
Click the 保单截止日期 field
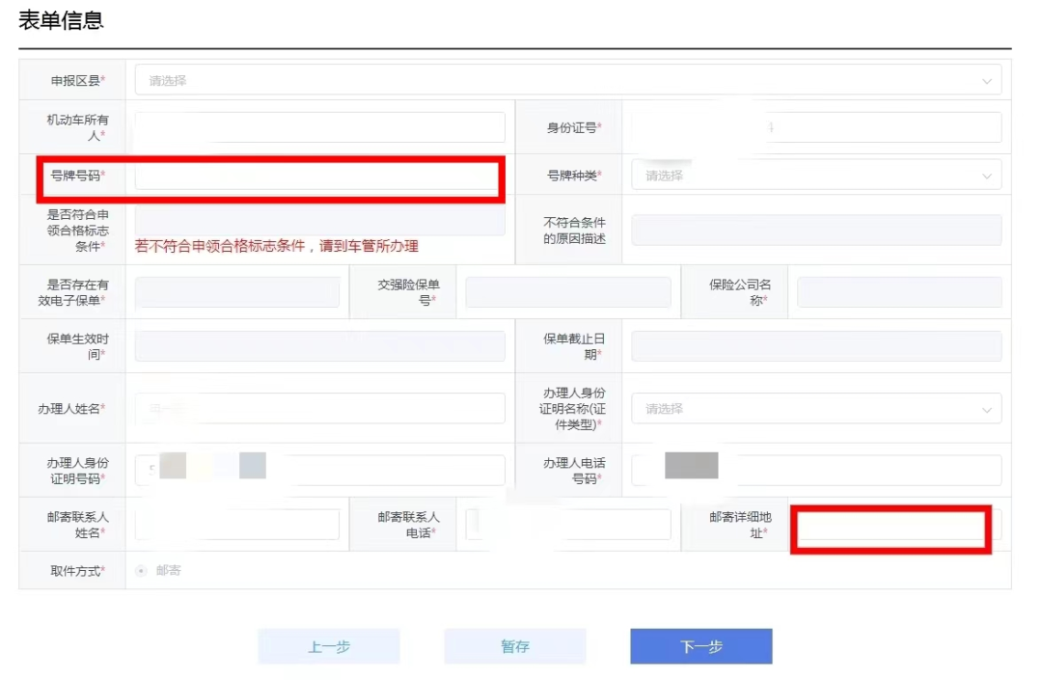(815, 346)
